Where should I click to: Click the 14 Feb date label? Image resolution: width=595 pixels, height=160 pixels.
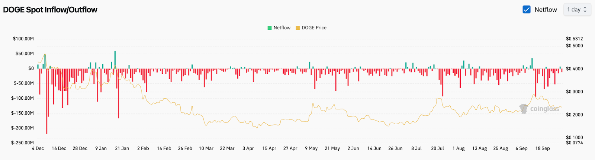(x=164, y=148)
